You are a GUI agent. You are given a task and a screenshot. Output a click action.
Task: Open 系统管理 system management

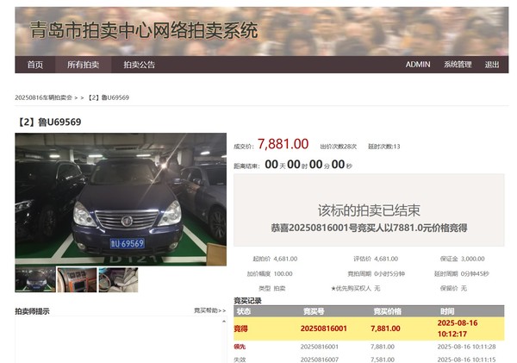(458, 65)
